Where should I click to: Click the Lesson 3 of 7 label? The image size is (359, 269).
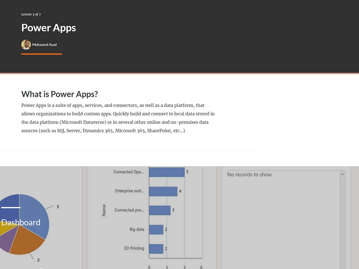click(x=31, y=14)
